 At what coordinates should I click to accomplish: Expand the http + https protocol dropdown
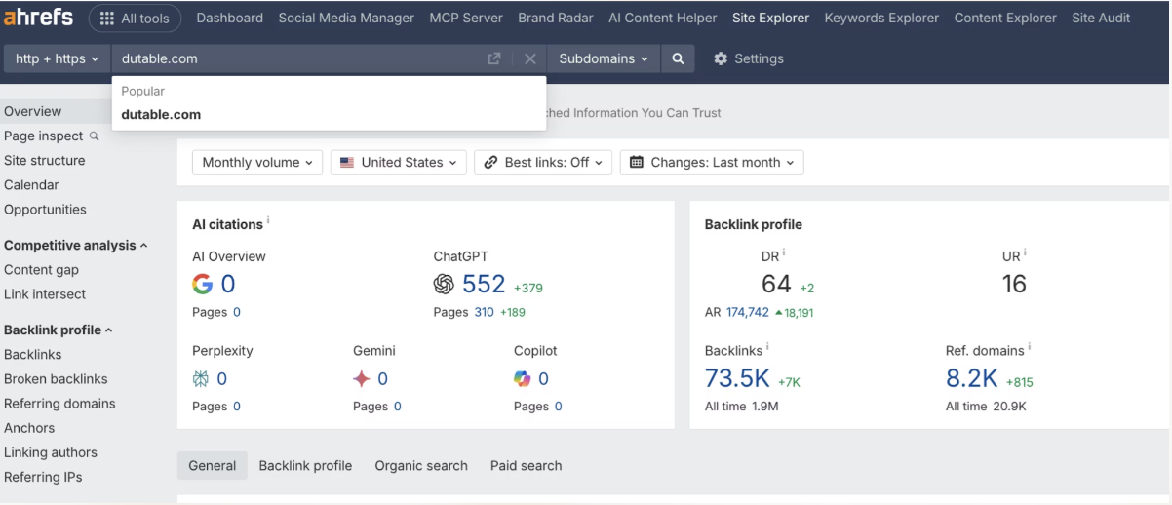click(58, 58)
